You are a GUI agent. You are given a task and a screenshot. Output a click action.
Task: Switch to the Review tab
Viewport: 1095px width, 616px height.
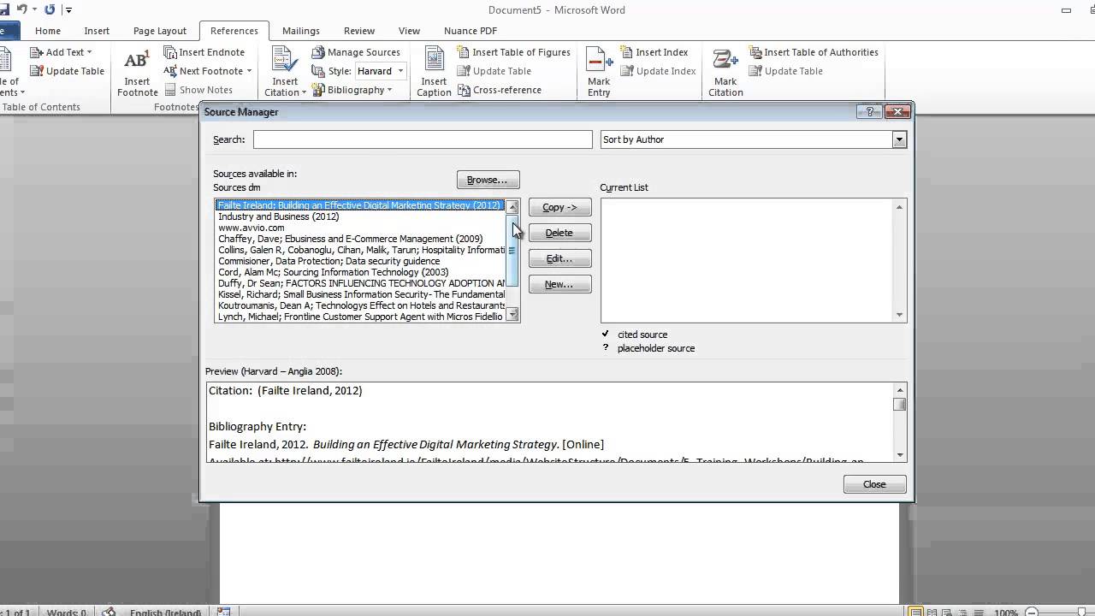(x=359, y=31)
